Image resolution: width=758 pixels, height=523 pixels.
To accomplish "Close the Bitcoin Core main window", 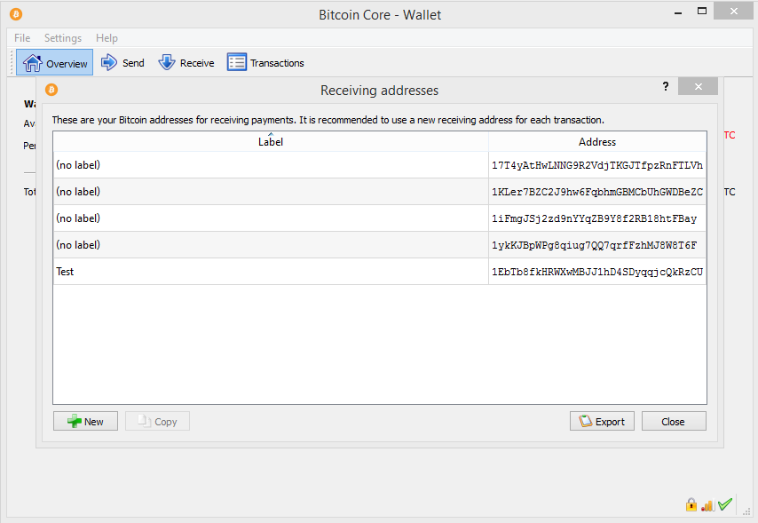I will click(733, 12).
